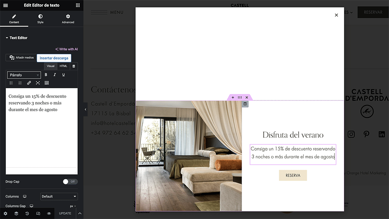This screenshot has height=219, width=389.
Task: Click the Castell d'Empordà bird logo
Action: coord(367,111)
